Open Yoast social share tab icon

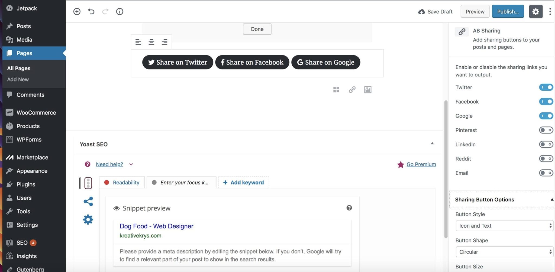click(88, 201)
